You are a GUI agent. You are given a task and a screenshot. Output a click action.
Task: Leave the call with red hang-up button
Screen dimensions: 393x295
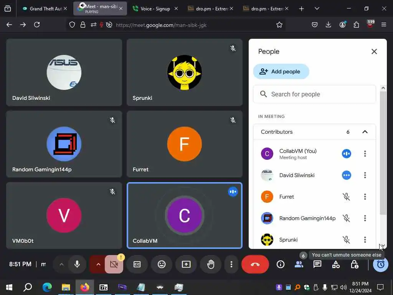(255, 264)
